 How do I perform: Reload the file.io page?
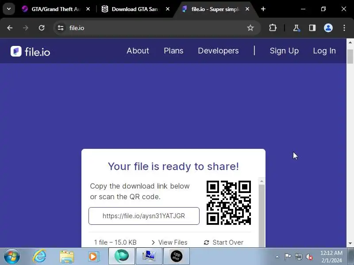[42, 28]
